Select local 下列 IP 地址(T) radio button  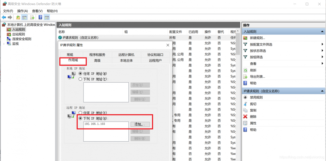pyautogui.click(x=80, y=79)
